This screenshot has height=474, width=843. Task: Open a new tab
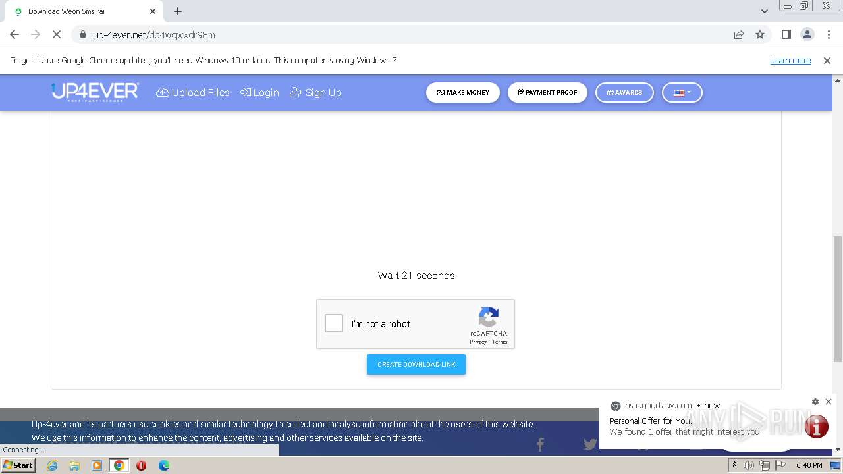pos(178,11)
